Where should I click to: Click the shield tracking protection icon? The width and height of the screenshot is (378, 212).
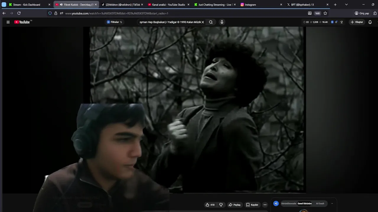click(x=50, y=13)
